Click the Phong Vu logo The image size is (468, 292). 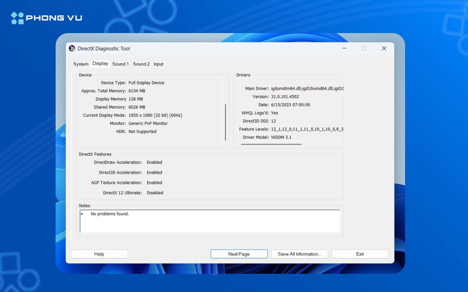tap(46, 18)
